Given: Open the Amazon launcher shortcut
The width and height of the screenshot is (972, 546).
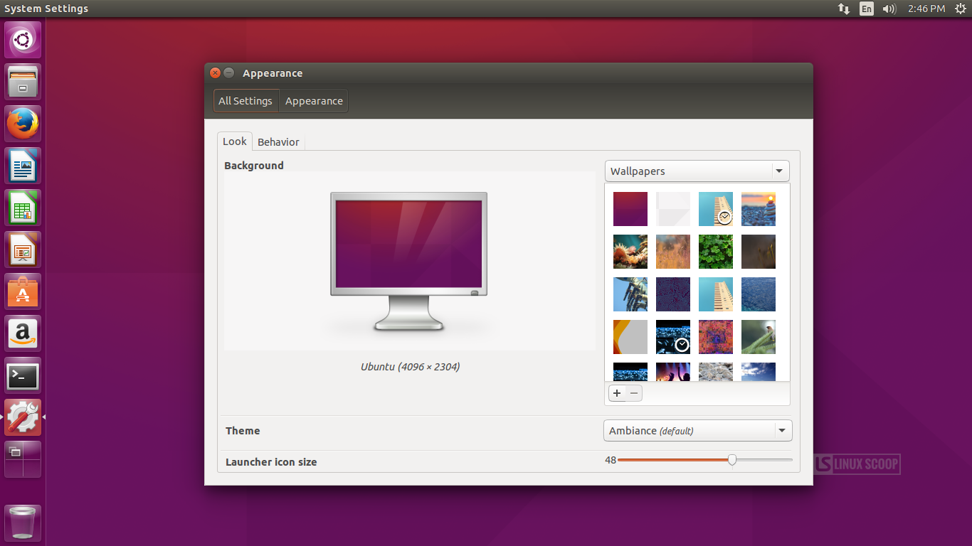Looking at the screenshot, I should (x=22, y=333).
